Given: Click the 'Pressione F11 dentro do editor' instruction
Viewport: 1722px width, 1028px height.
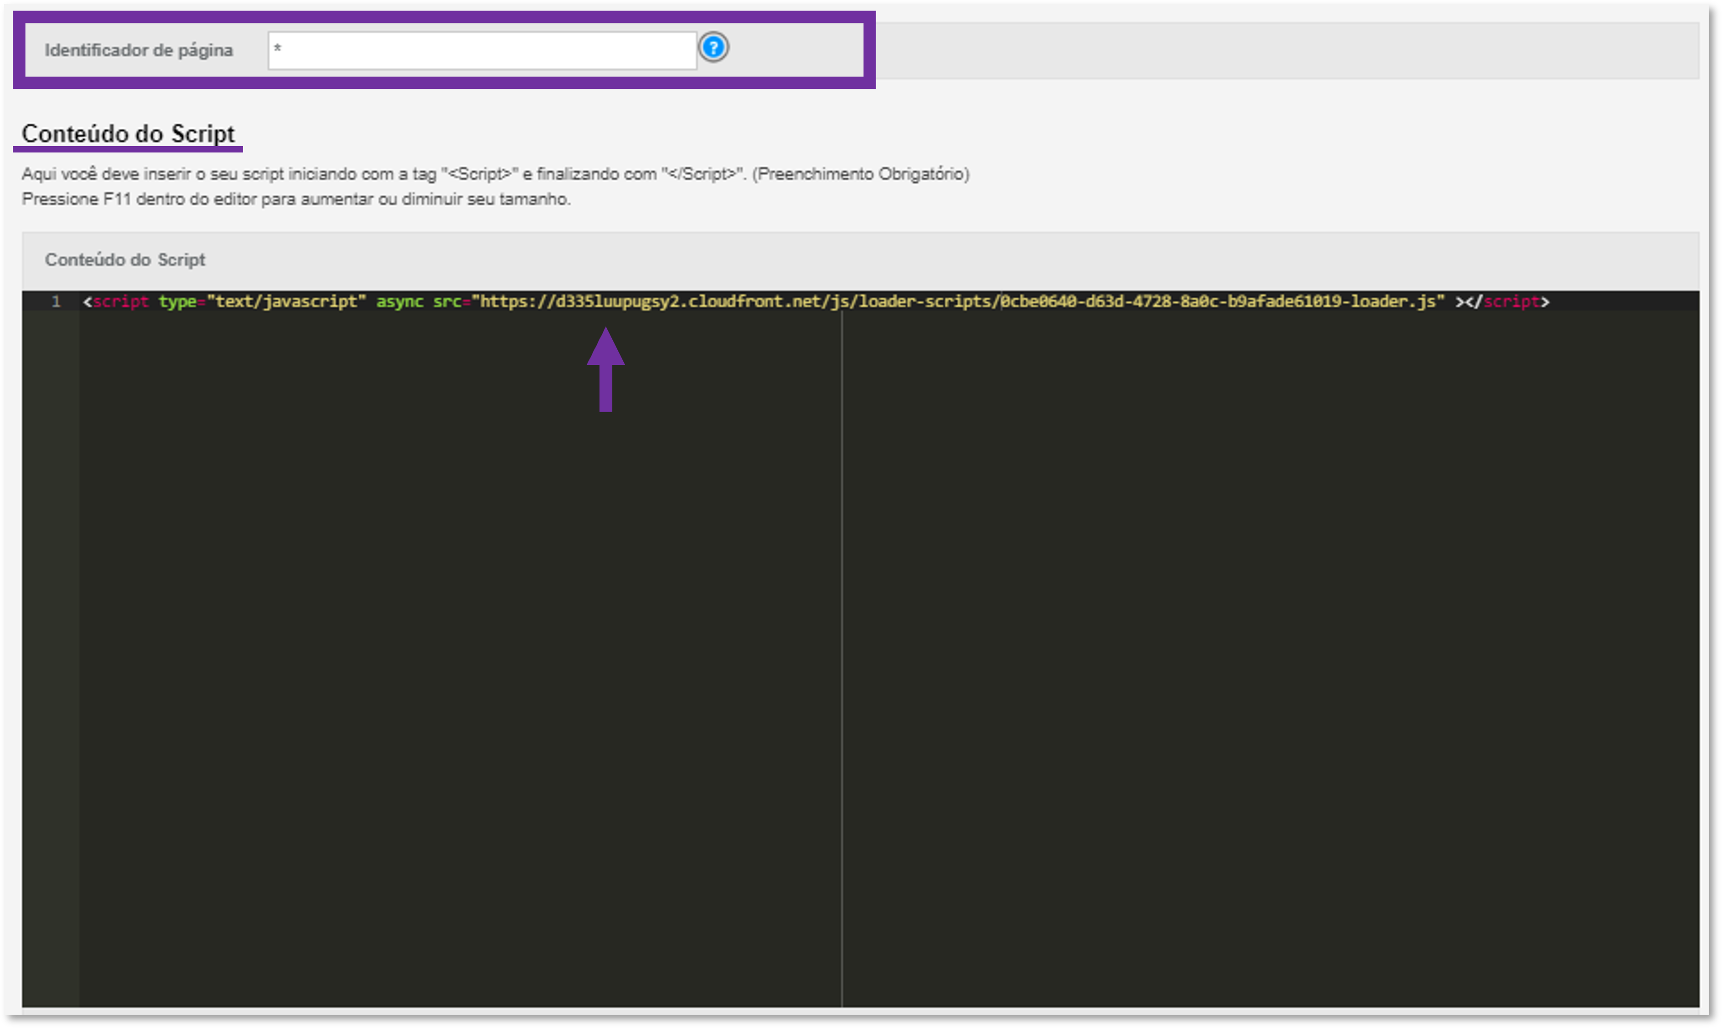Looking at the screenshot, I should coord(296,200).
